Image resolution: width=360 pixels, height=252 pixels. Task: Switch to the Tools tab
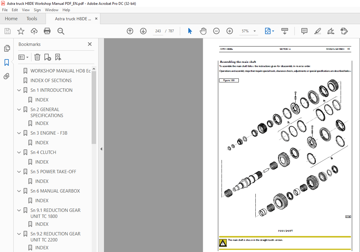tap(32, 19)
